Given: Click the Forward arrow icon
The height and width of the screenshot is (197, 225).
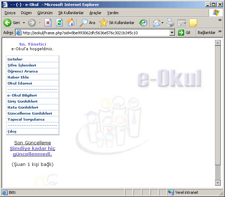Looking at the screenshot, I should pos(32,23).
